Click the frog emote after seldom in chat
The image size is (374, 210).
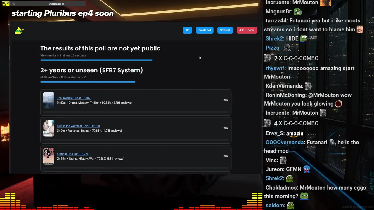(290, 206)
